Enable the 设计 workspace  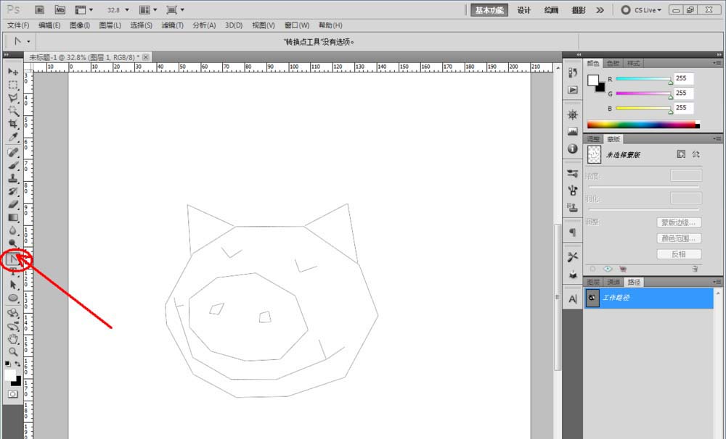523,10
